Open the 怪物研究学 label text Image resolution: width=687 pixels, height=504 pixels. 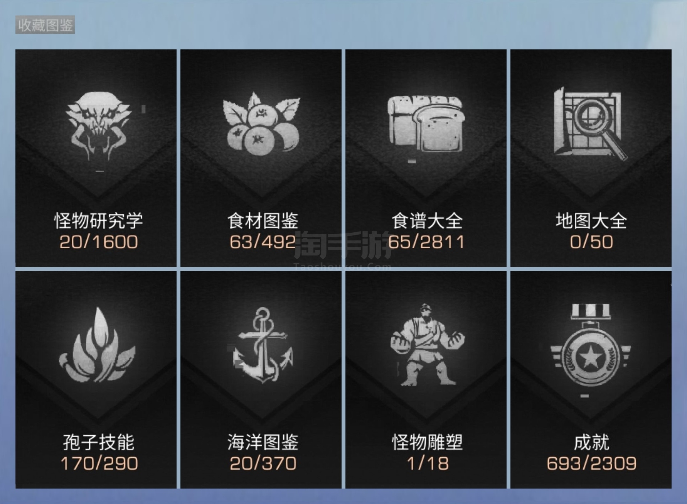coord(99,221)
